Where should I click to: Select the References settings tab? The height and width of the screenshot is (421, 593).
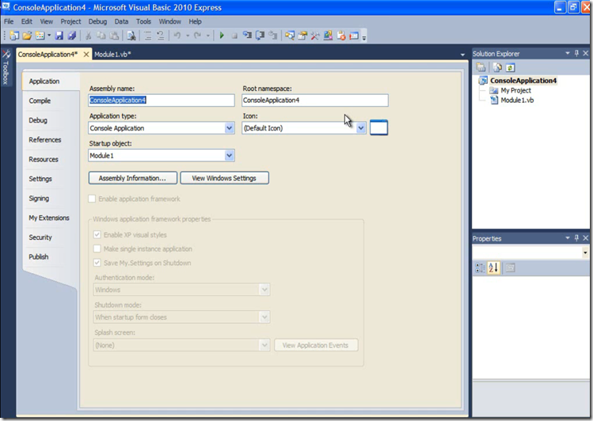pyautogui.click(x=44, y=140)
